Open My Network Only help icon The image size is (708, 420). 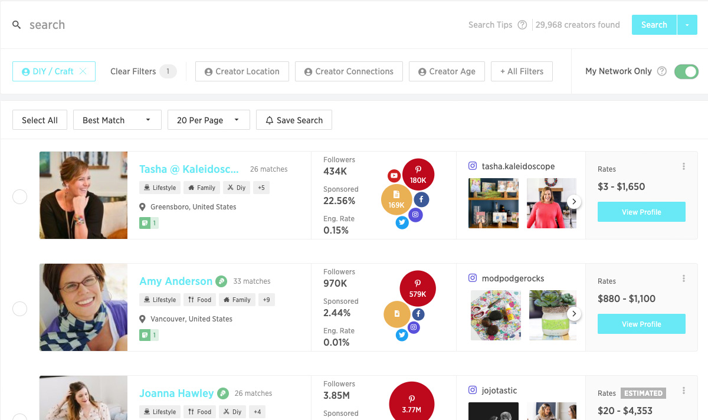pos(662,71)
